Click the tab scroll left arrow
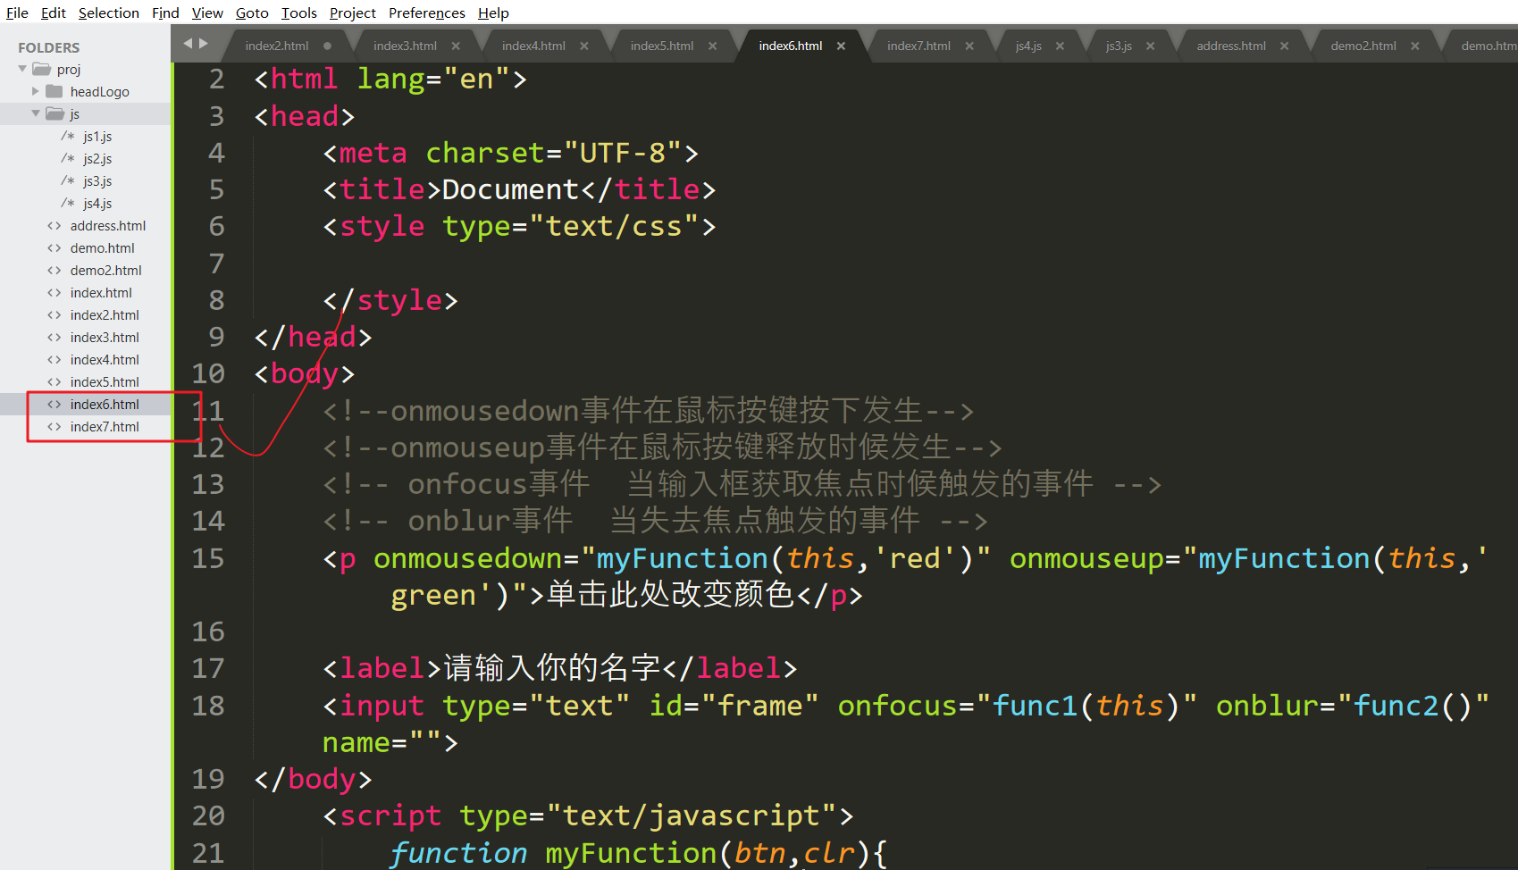This screenshot has width=1518, height=870. pos(188,43)
